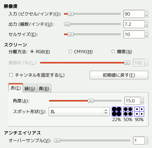Screen dimensions: 152x148
Task: Click the 50% spot preview thumbnail
Action: (128, 111)
